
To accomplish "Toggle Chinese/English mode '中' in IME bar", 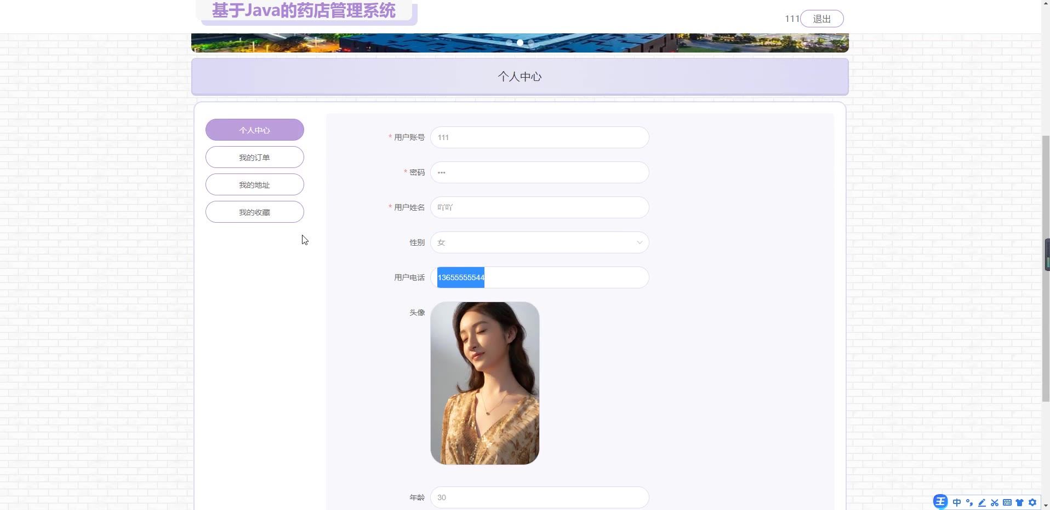I will pyautogui.click(x=957, y=502).
